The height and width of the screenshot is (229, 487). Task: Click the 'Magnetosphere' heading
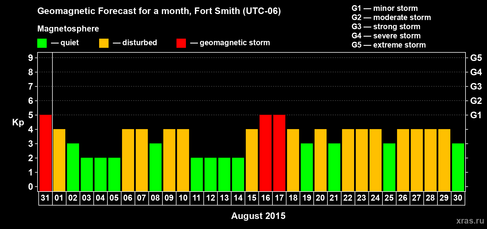tap(68, 29)
